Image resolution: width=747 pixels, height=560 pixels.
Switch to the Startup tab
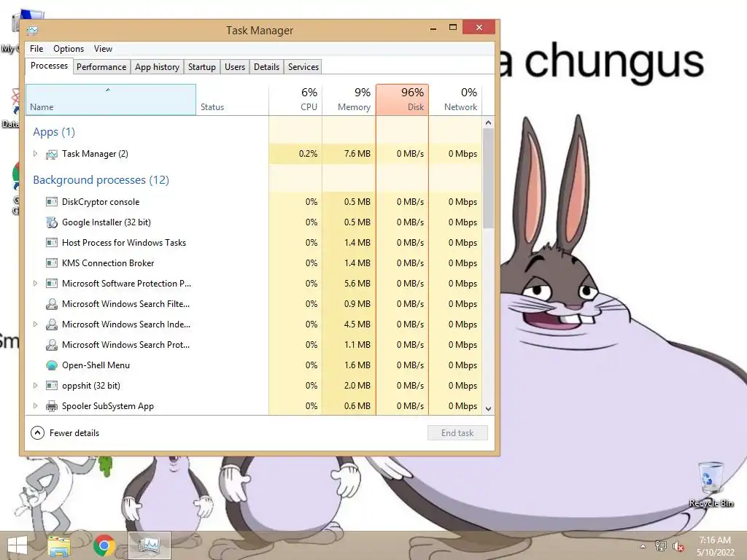tap(202, 67)
